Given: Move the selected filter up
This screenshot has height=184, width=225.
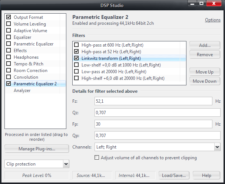Looking at the screenshot, I should coord(205,72).
